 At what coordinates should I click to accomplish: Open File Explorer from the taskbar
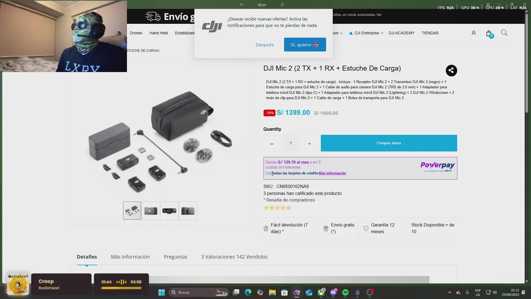272,292
